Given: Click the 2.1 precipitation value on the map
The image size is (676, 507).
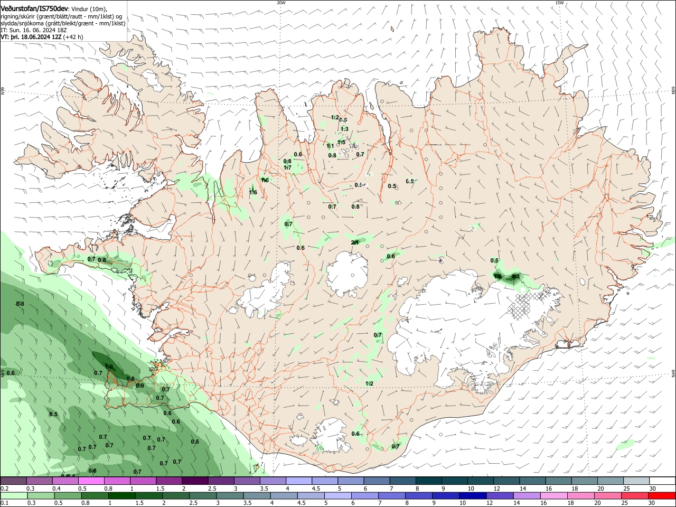Looking at the screenshot, I should coord(355,242).
